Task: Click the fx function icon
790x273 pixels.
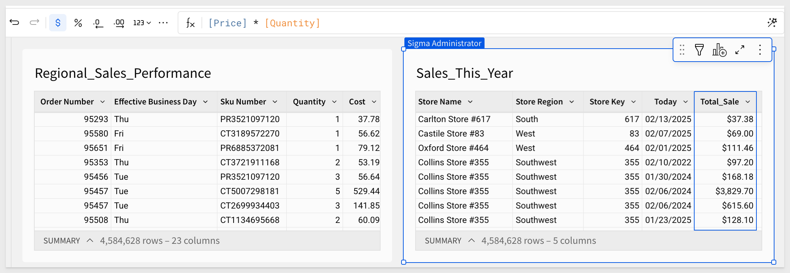Action: click(190, 23)
